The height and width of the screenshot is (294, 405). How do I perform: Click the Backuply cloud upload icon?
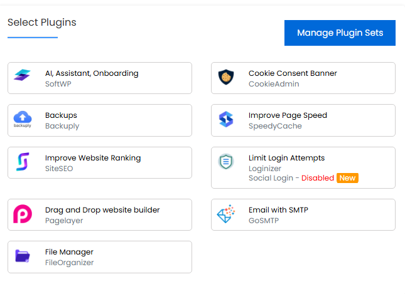pyautogui.click(x=23, y=119)
